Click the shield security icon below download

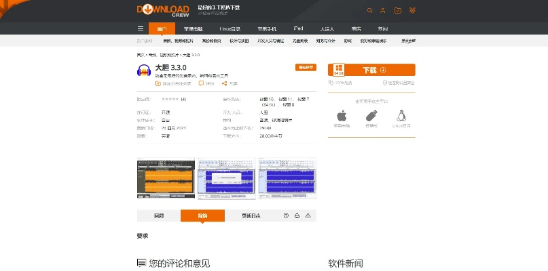(385, 83)
